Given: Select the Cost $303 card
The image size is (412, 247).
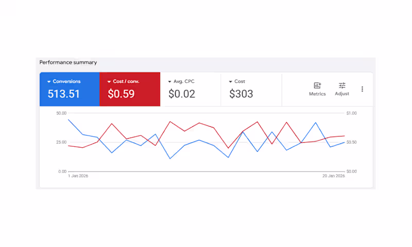Looking at the screenshot, I should pos(251,89).
